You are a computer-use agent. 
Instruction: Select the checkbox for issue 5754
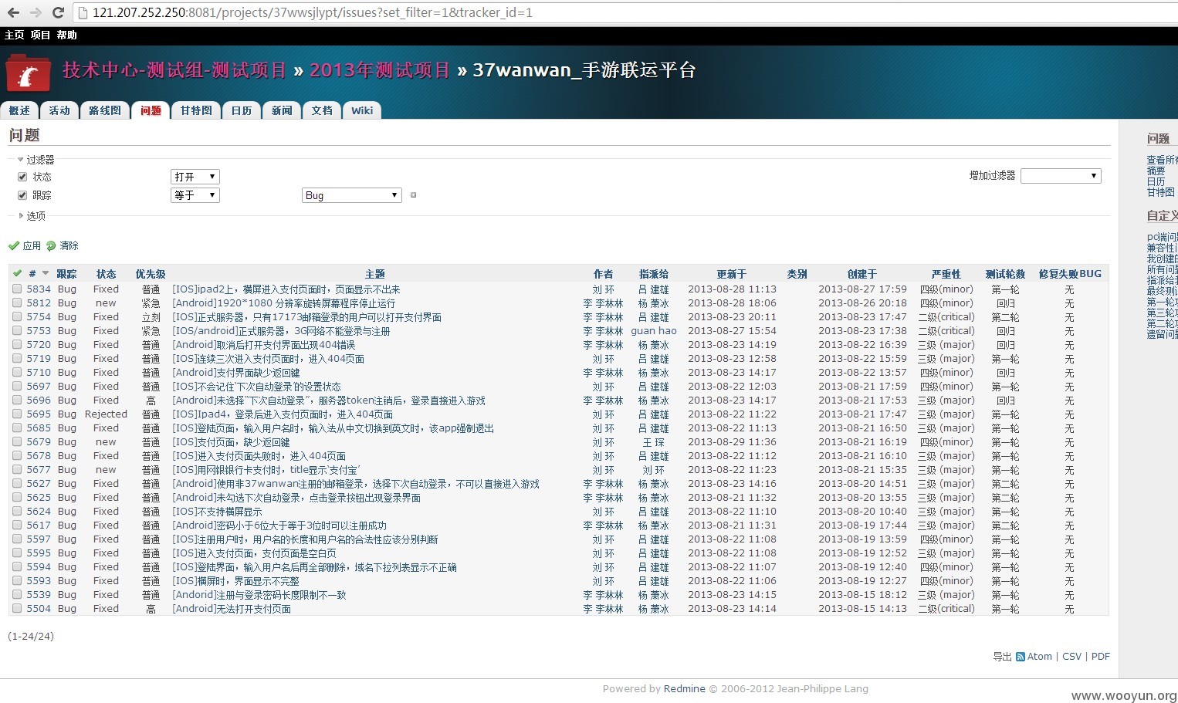pos(17,317)
